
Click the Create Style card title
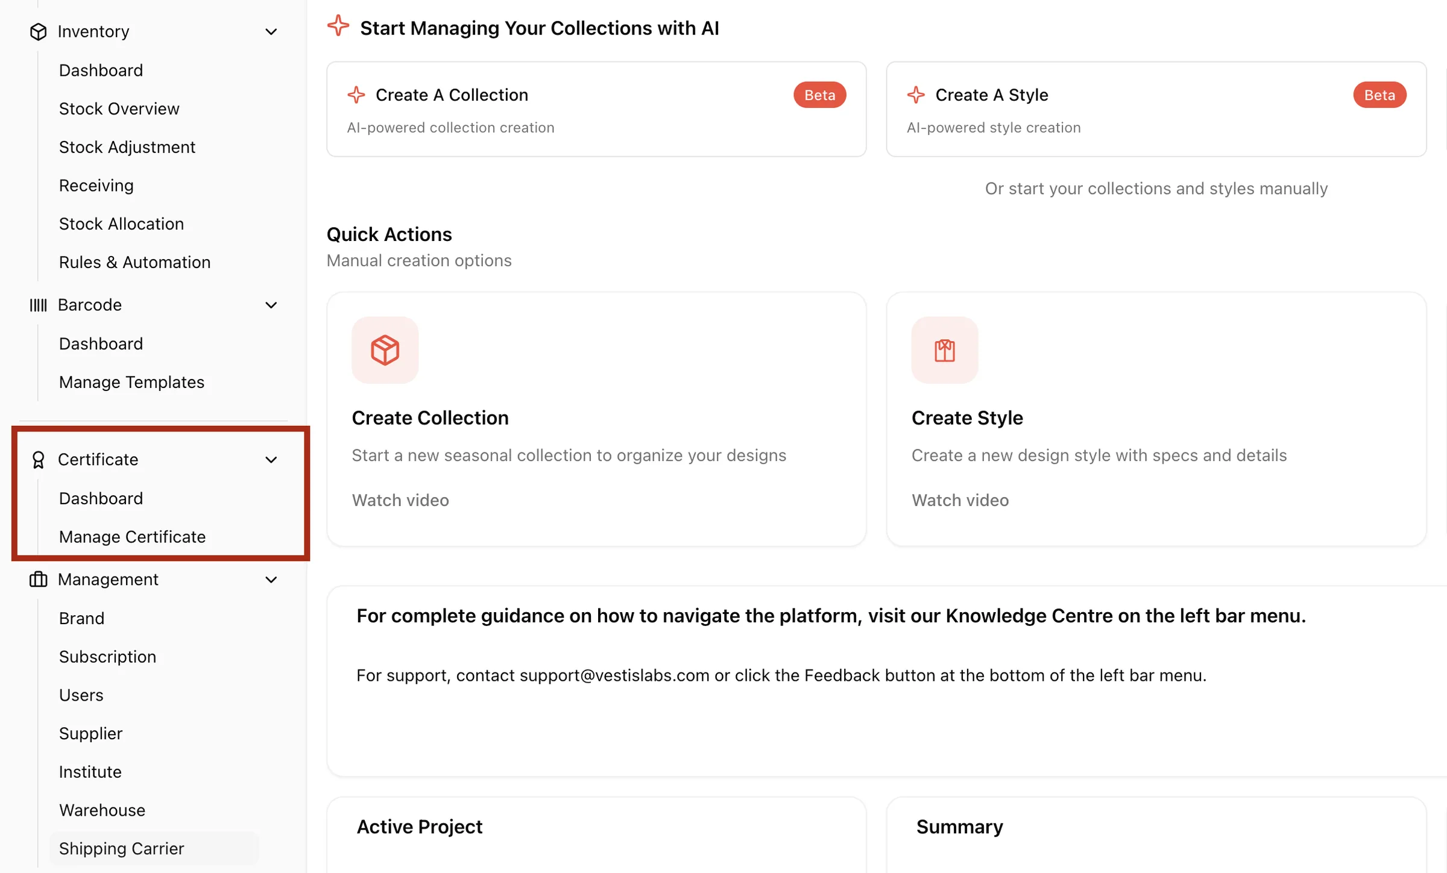point(967,418)
